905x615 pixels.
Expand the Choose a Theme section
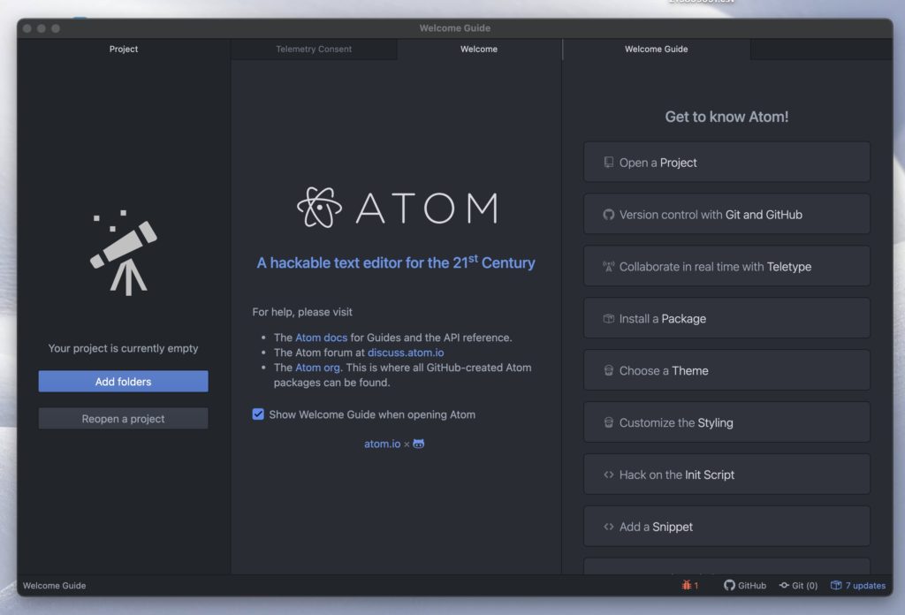click(726, 370)
